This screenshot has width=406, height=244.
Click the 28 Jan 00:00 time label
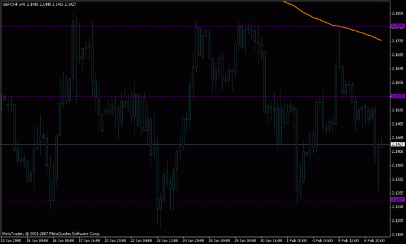[x=219, y=241]
